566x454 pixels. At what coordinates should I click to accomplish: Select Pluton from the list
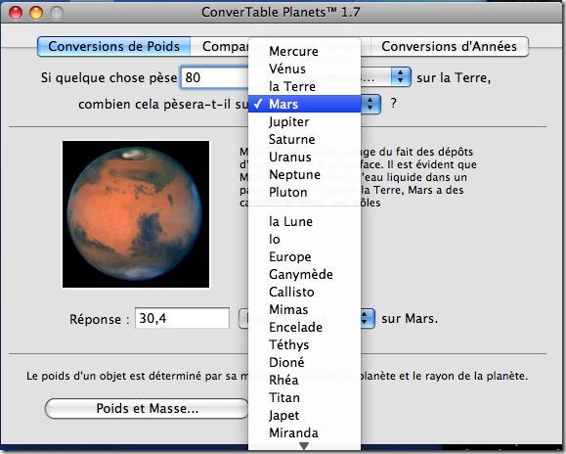tap(304, 192)
